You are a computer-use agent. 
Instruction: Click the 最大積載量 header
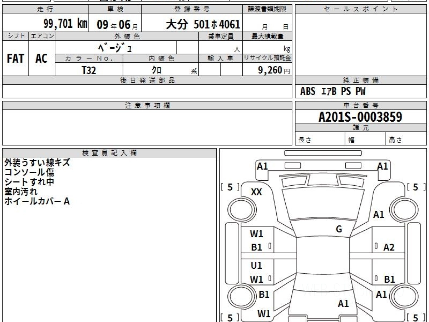tap(267, 36)
